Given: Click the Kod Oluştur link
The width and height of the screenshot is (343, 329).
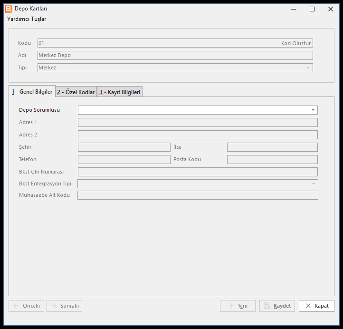Looking at the screenshot, I should click(x=296, y=43).
